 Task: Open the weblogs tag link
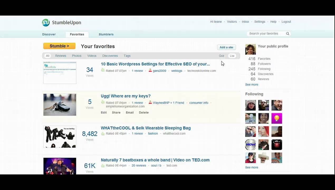tap(177, 71)
